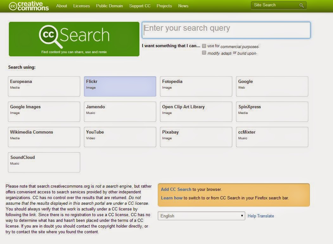Check the modify, adapt, or build upon box
Viewport: 333px width, 244px height.
204,53
